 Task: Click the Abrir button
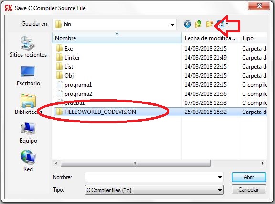coord(249,177)
